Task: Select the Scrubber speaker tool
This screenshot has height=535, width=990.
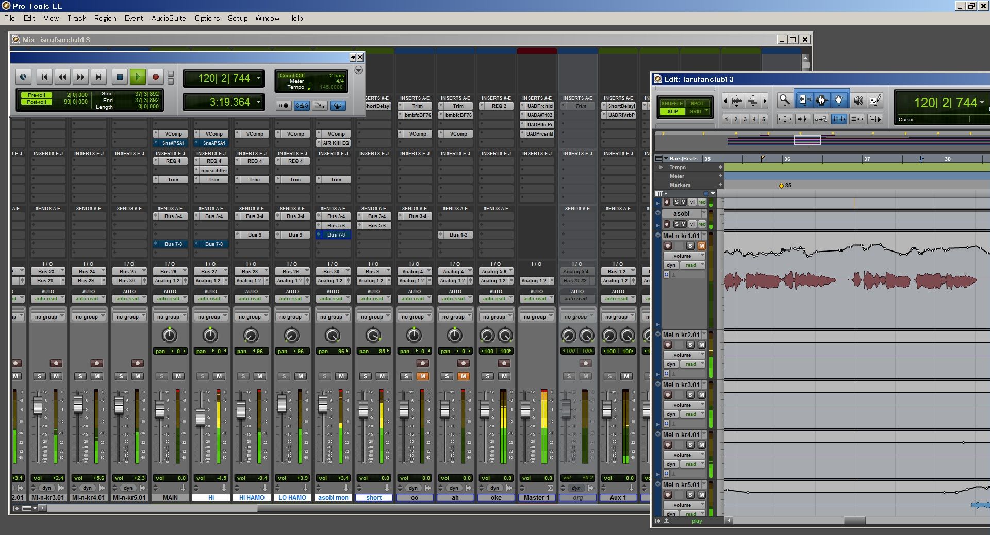Action: click(858, 101)
